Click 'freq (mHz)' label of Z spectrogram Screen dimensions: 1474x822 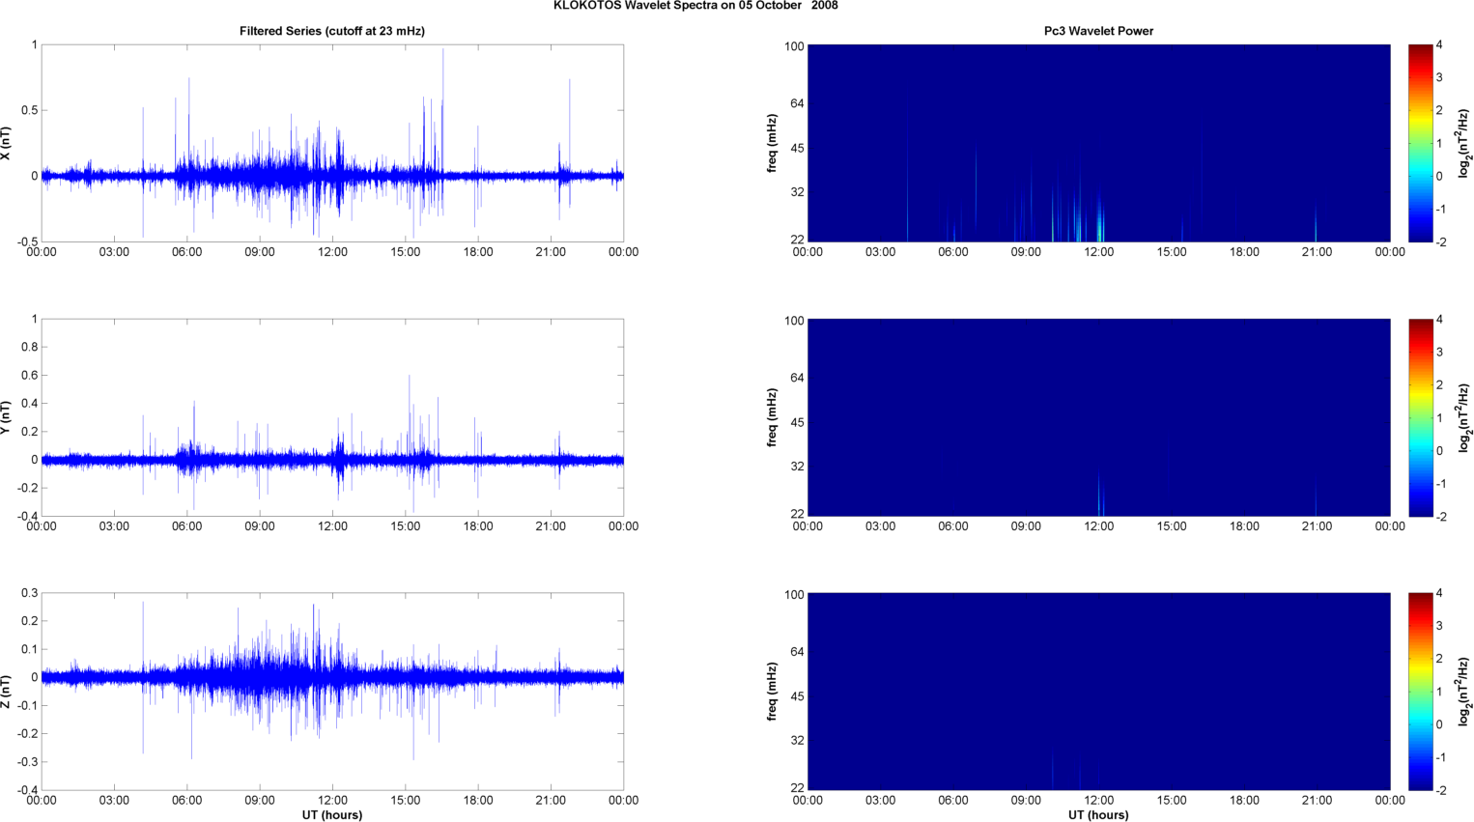click(772, 692)
